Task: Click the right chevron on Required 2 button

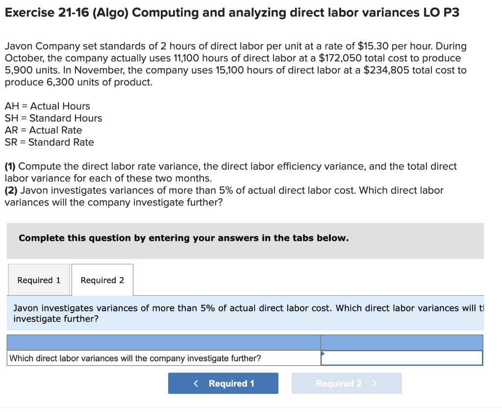Action: [x=375, y=383]
